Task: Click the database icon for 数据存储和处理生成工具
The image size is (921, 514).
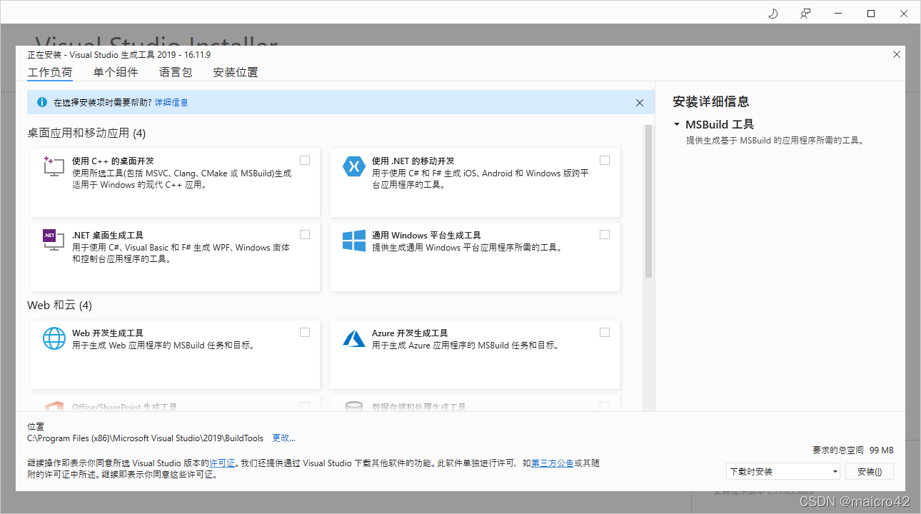Action: [x=353, y=406]
